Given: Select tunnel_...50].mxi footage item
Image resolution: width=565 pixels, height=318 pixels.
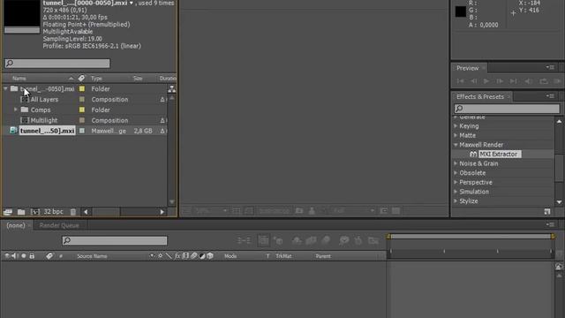Looking at the screenshot, I should coord(47,131).
